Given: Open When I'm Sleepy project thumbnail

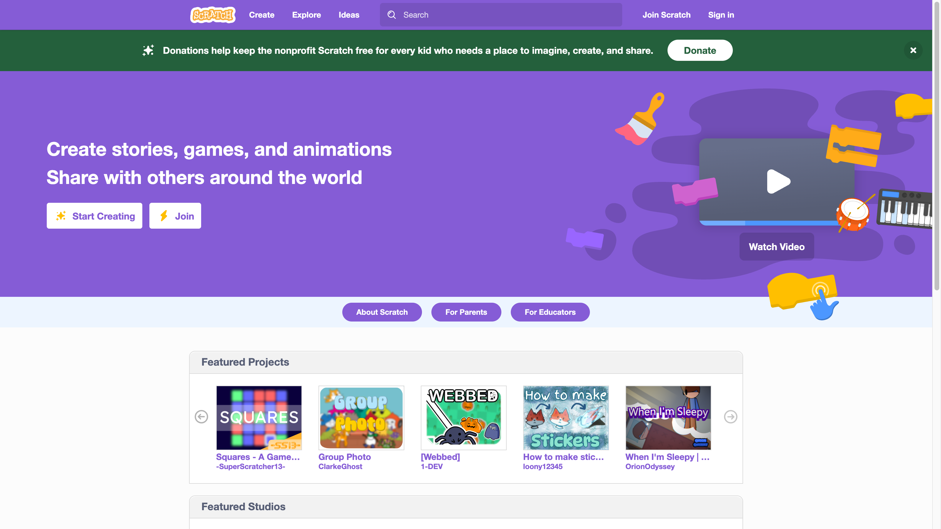Looking at the screenshot, I should 668,418.
